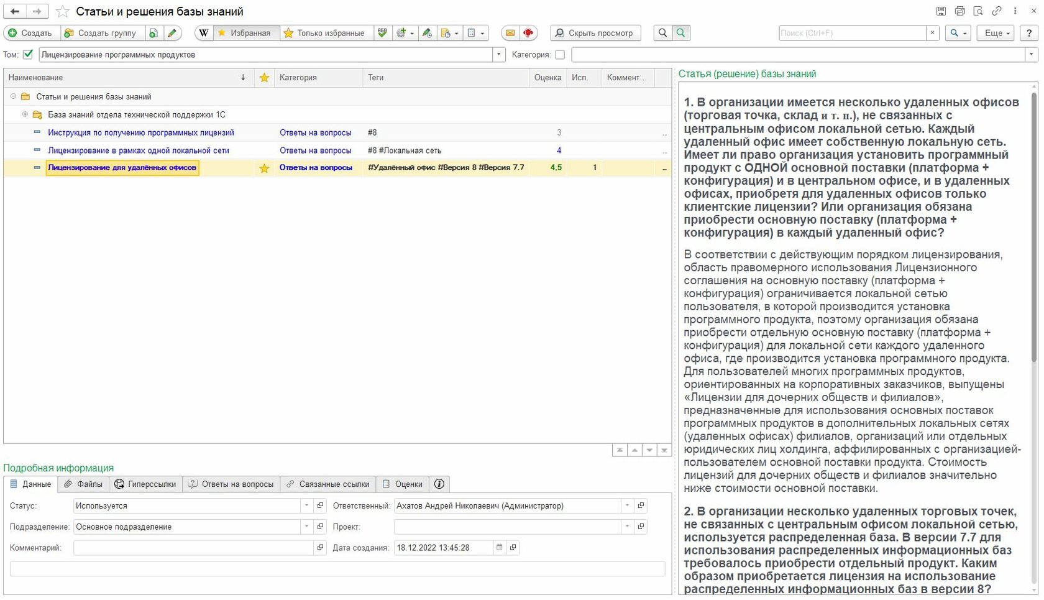Move list to the last row arrow
This screenshot has height=600, width=1044.
664,450
